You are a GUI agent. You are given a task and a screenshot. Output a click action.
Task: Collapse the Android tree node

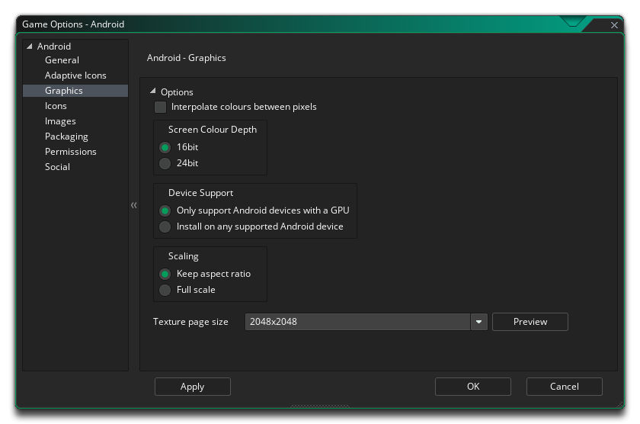coord(30,47)
